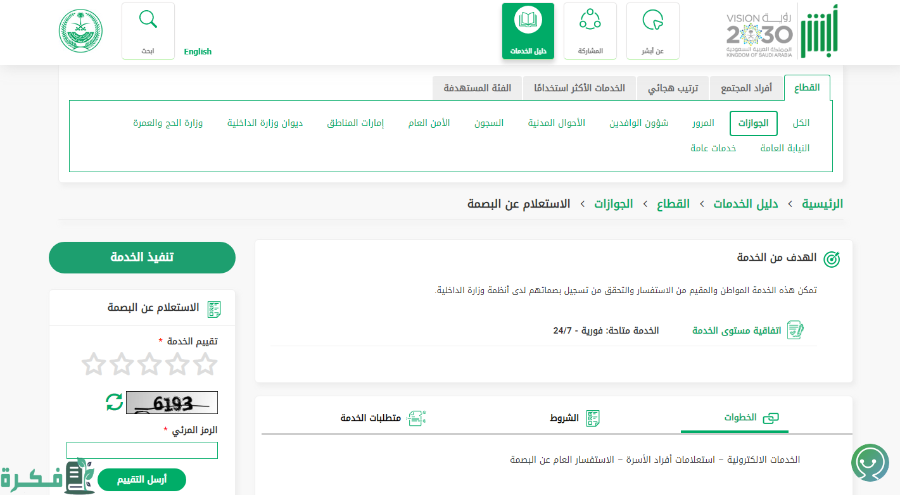Screen dimensions: 900x495
Task: Switch to the الشروط tab
Action: pyautogui.click(x=574, y=418)
